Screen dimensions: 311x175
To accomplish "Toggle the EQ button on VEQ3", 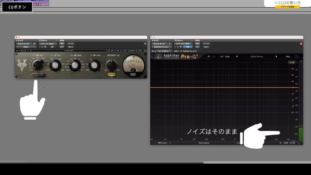I will point(35,75).
